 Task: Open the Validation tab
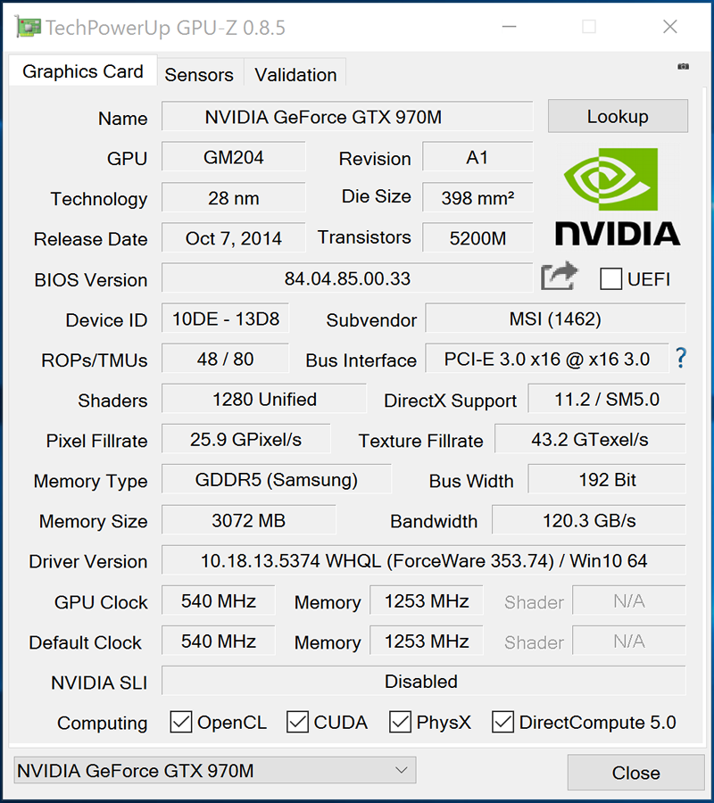(295, 74)
